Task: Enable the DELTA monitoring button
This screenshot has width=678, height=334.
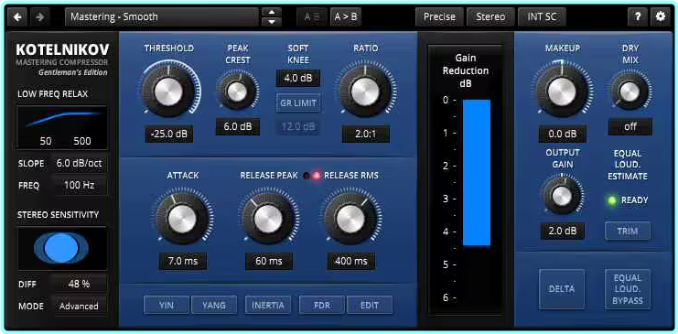Action: [x=562, y=289]
